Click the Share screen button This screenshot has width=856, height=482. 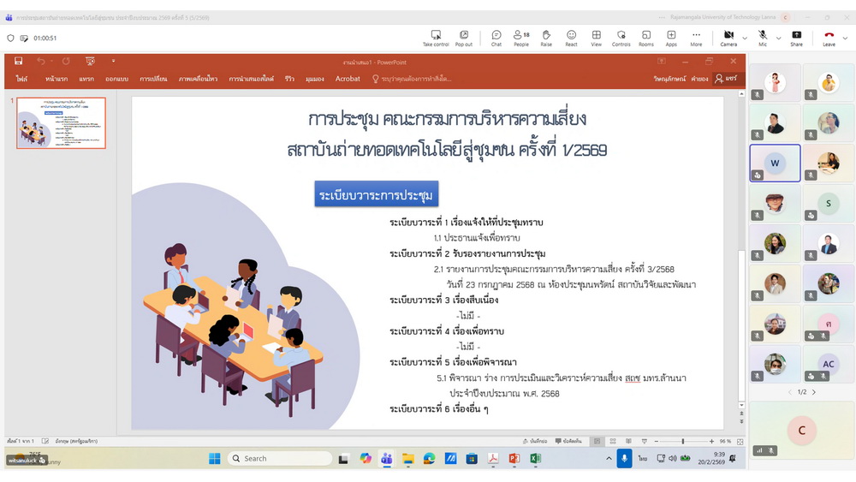(796, 38)
